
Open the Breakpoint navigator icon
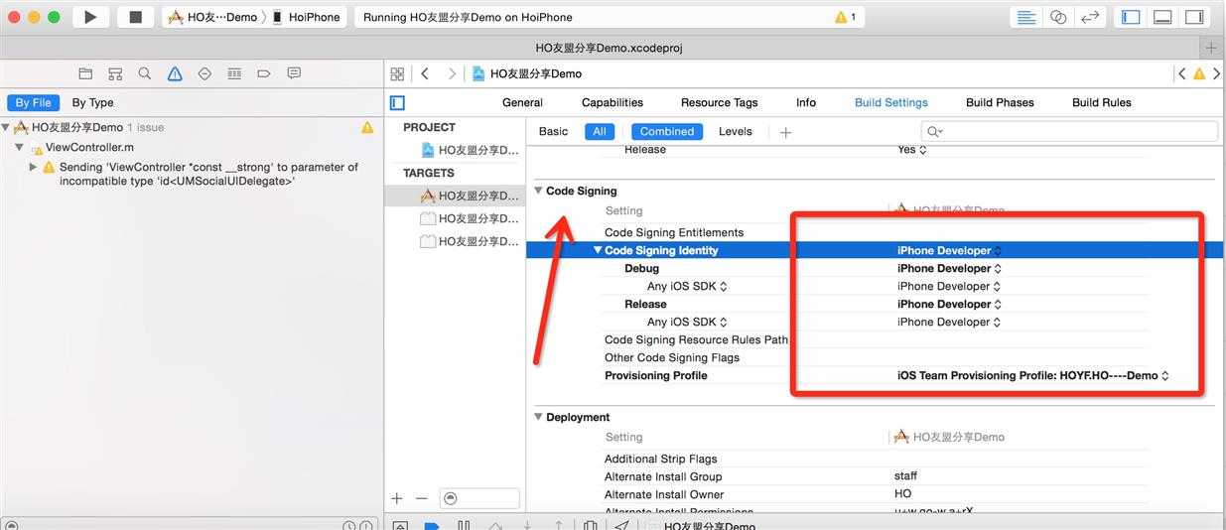pos(264,73)
